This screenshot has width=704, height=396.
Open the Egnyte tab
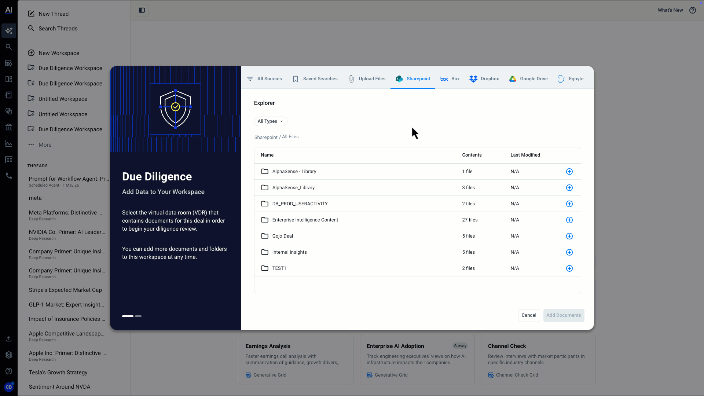click(571, 79)
